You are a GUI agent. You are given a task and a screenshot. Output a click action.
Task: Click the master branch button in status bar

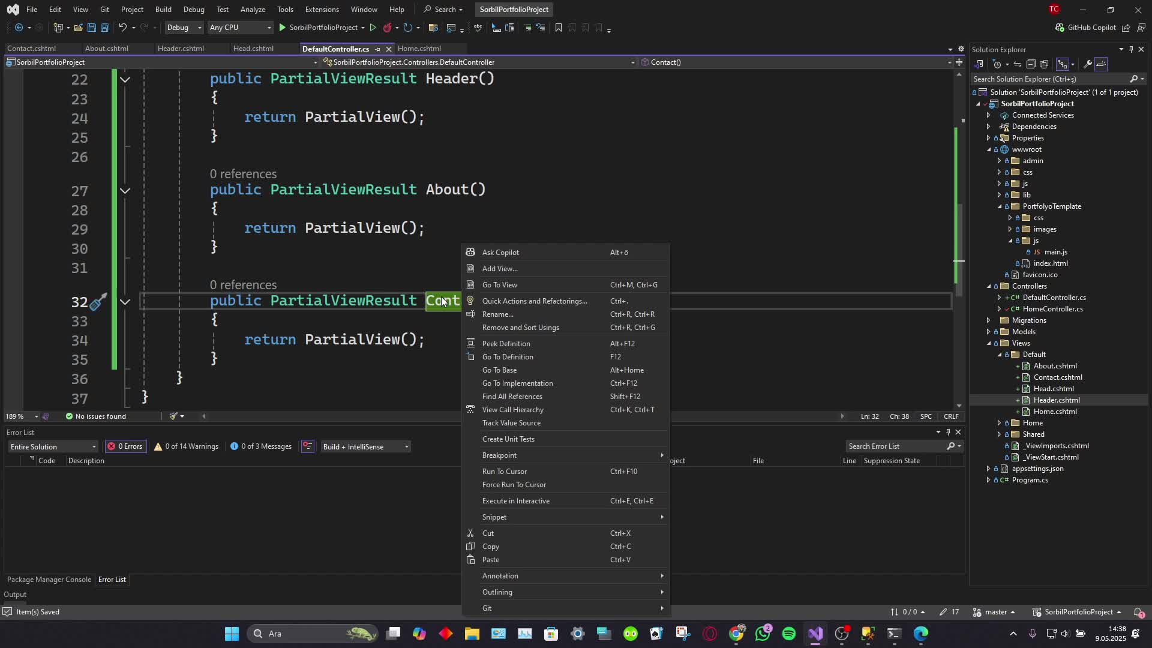click(994, 612)
